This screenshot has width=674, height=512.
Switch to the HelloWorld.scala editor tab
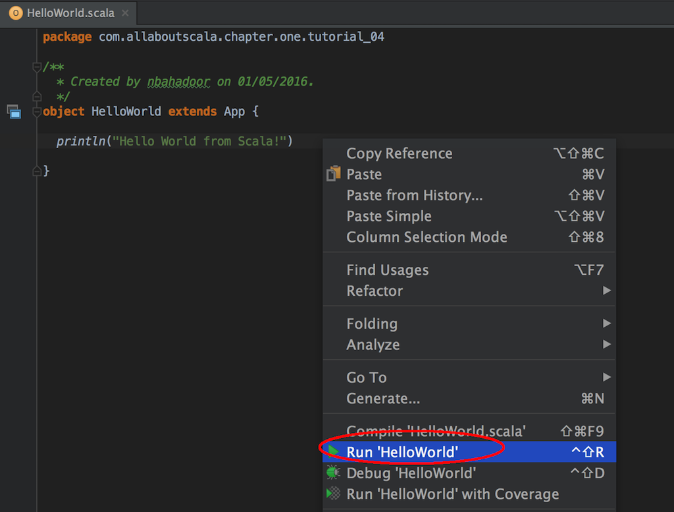70,13
